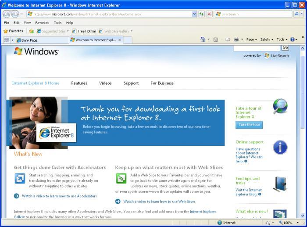Click inside the Live Search box
This screenshot has width=307, height=227.
coord(253,14)
